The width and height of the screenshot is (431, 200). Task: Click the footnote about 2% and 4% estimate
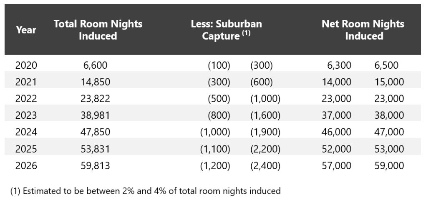[145, 191]
